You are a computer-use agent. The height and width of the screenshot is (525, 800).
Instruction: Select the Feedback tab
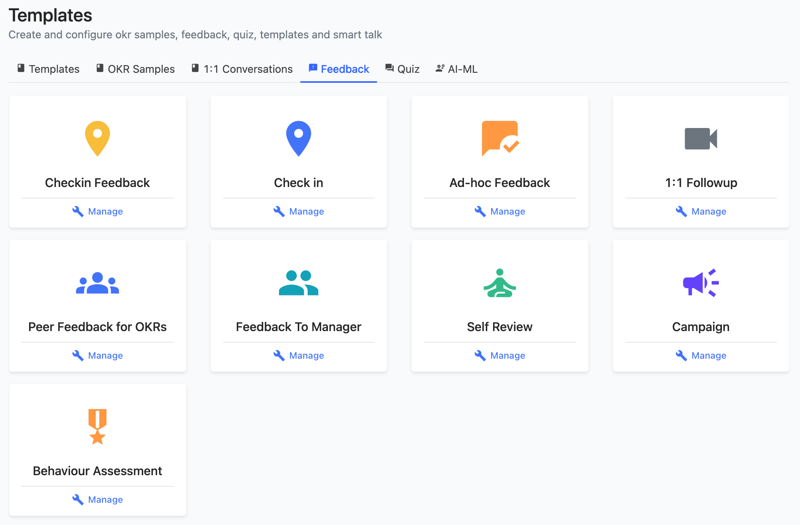[339, 69]
